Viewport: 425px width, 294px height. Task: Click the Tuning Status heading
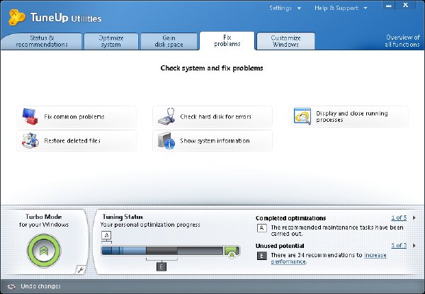tap(123, 217)
